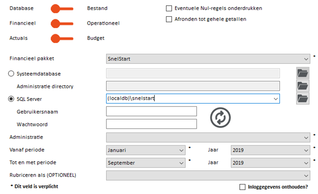Select the Systeemdatabase radio button
318x194 pixels.
[x=11, y=74]
